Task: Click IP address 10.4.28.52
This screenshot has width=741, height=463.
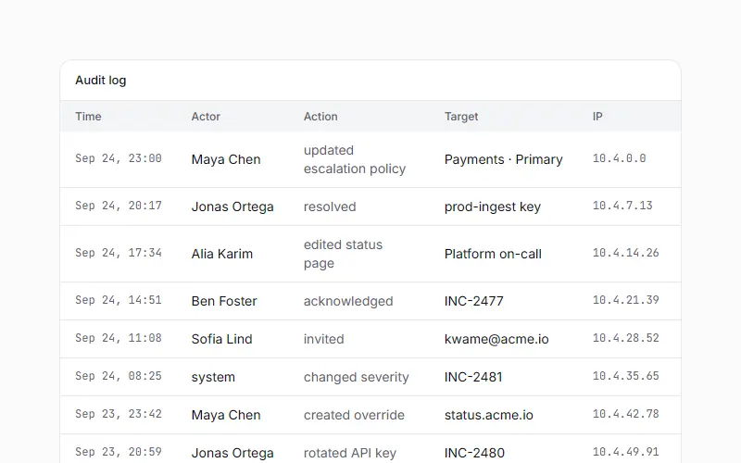Action: (x=626, y=338)
